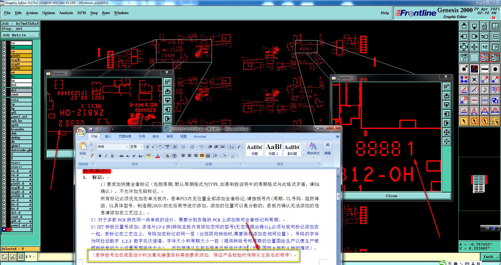Open the 宋体 font name dropdown
The width and height of the screenshot is (501, 265).
click(128, 147)
